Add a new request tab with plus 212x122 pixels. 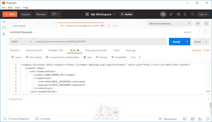click(109, 25)
